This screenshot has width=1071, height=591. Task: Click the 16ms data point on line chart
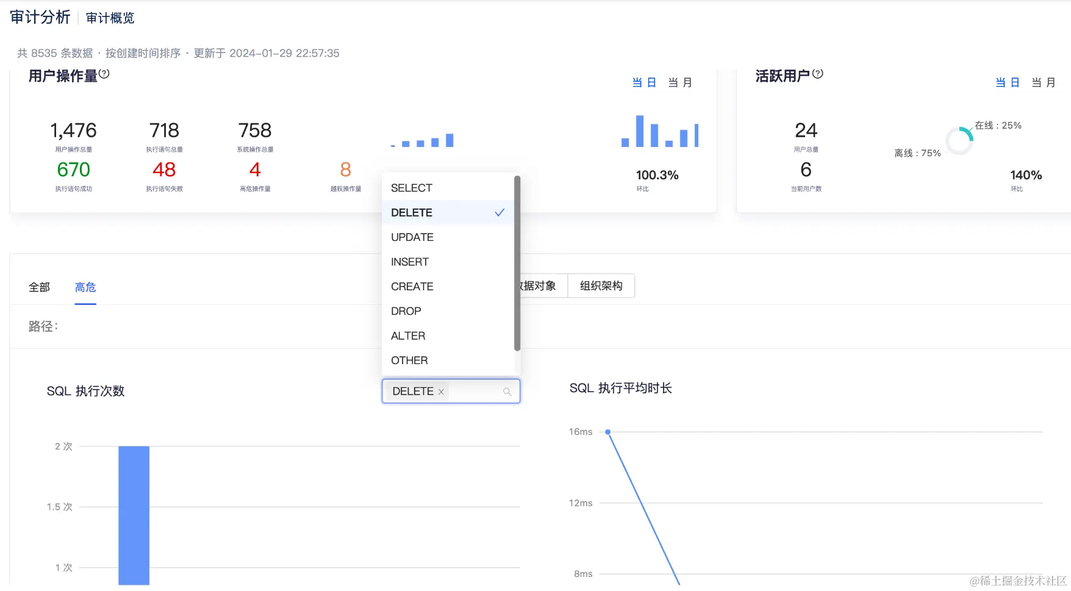pos(608,432)
